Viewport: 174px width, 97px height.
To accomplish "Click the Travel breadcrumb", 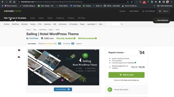I will click(57, 30).
